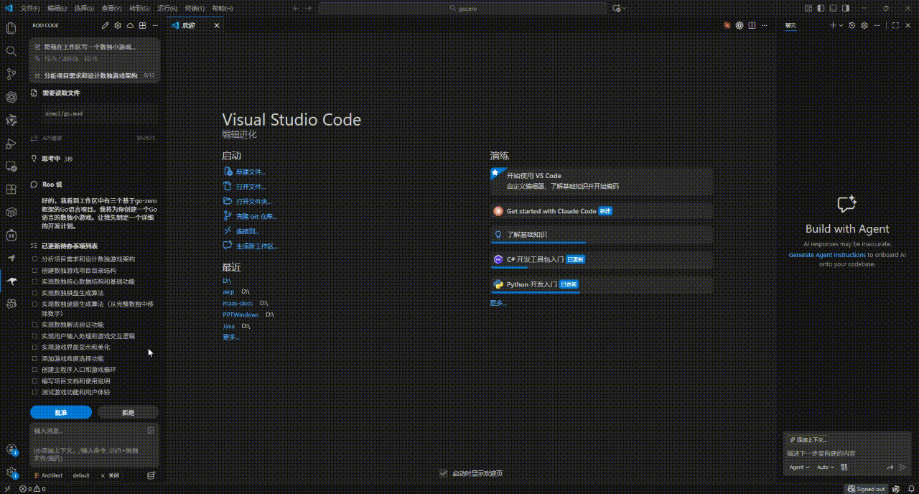Screen dimensions: 919x494
Task: Open Run and Debug view
Action: [x=11, y=144]
